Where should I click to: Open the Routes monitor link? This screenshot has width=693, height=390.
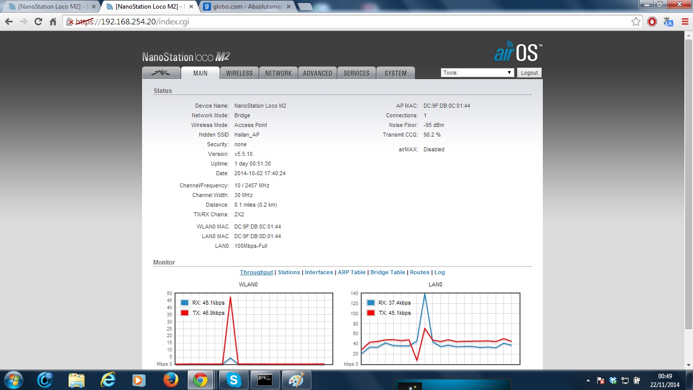(420, 272)
